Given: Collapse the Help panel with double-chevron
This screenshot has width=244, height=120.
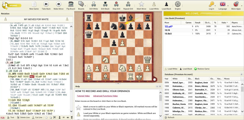Looking at the screenshot, I should (157, 86).
